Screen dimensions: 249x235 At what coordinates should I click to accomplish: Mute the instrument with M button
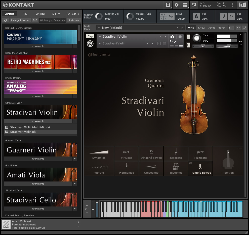click(x=188, y=45)
